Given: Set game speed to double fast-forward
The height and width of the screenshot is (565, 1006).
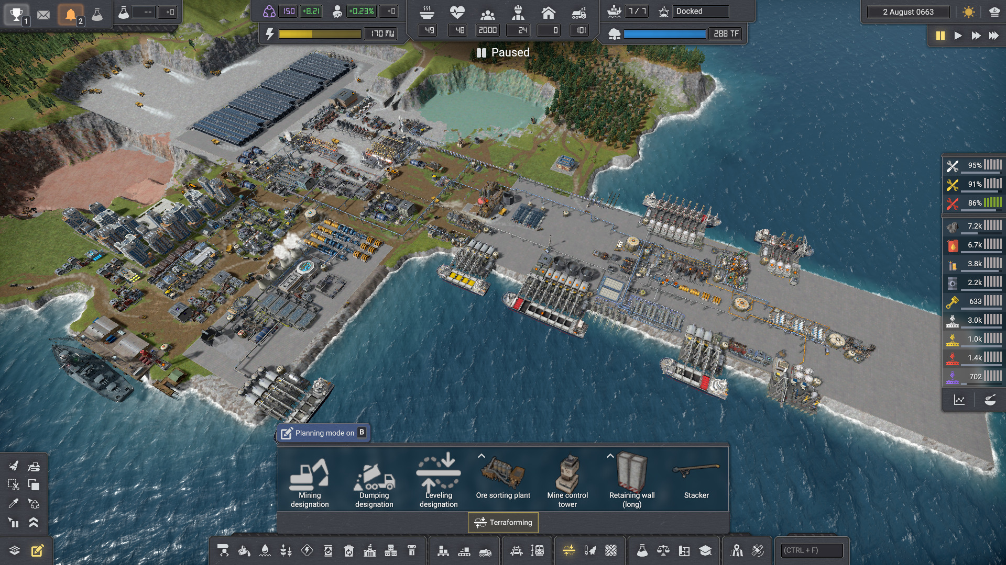Looking at the screenshot, I should (x=976, y=36).
